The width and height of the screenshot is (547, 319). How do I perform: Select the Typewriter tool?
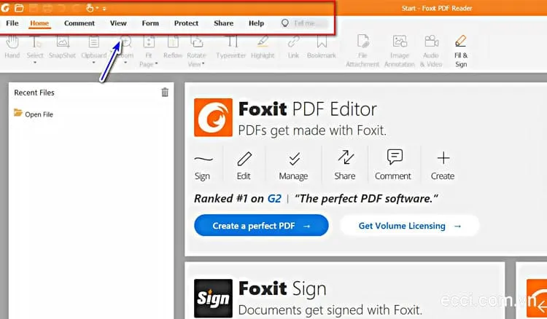click(231, 47)
